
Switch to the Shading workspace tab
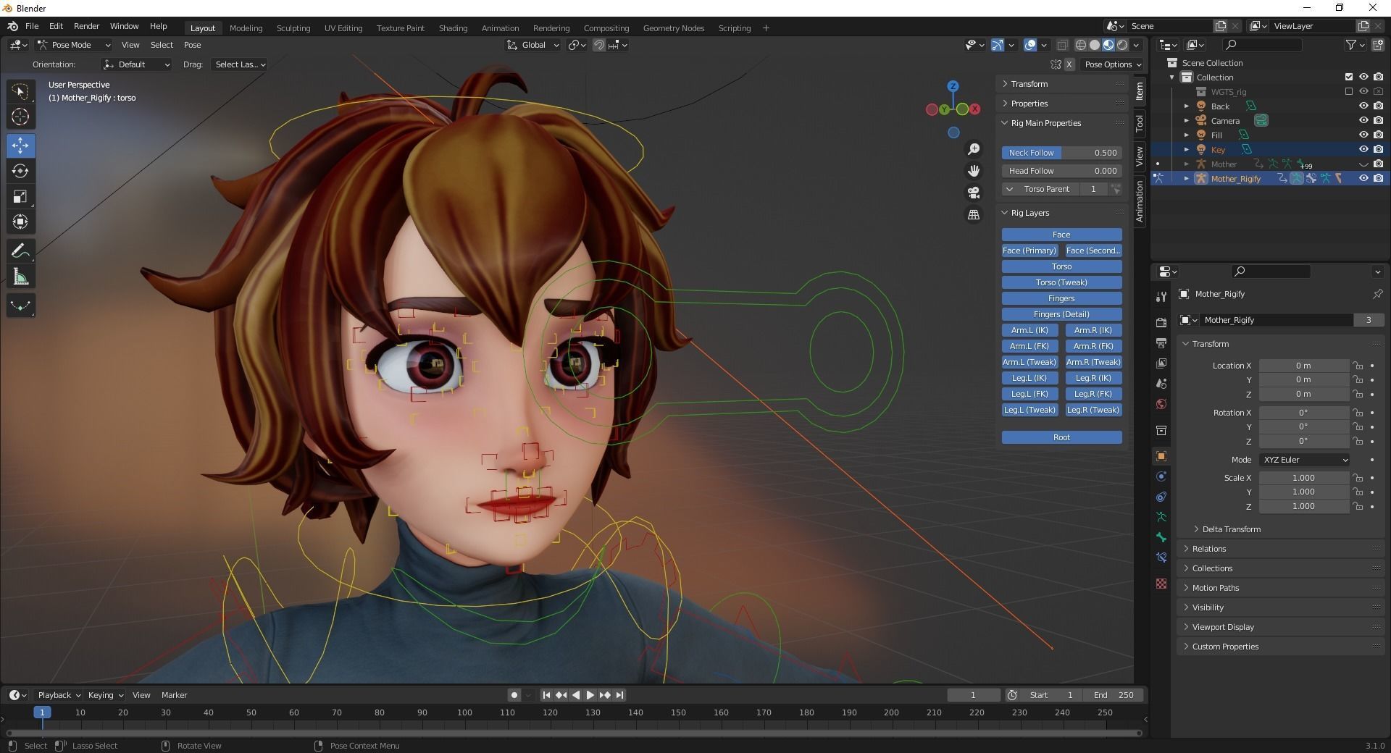click(453, 28)
